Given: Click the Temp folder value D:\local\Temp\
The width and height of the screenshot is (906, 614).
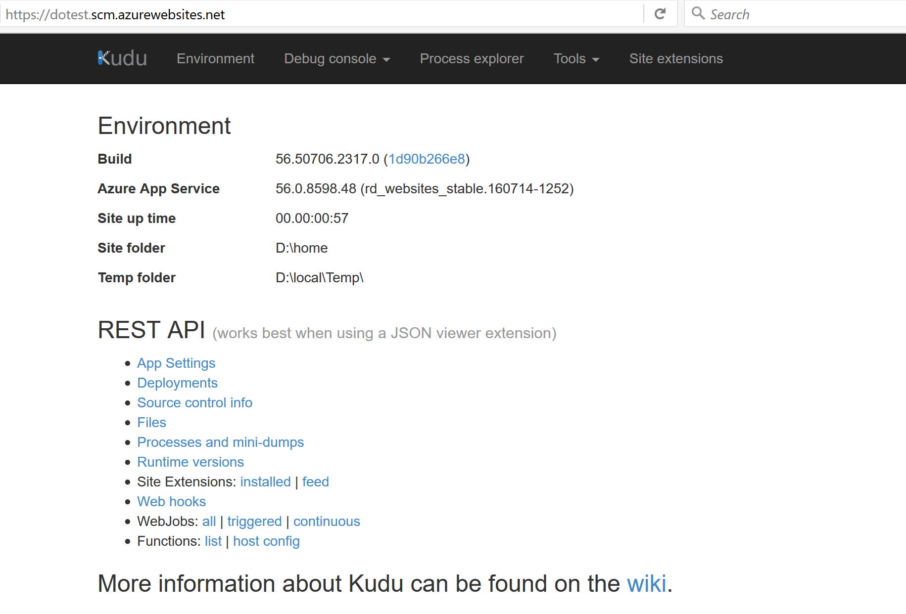Looking at the screenshot, I should (x=319, y=277).
